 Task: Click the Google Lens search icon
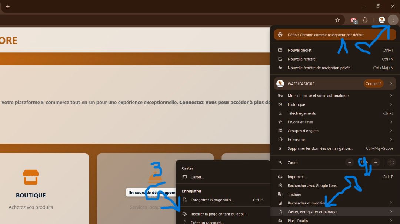click(280, 185)
